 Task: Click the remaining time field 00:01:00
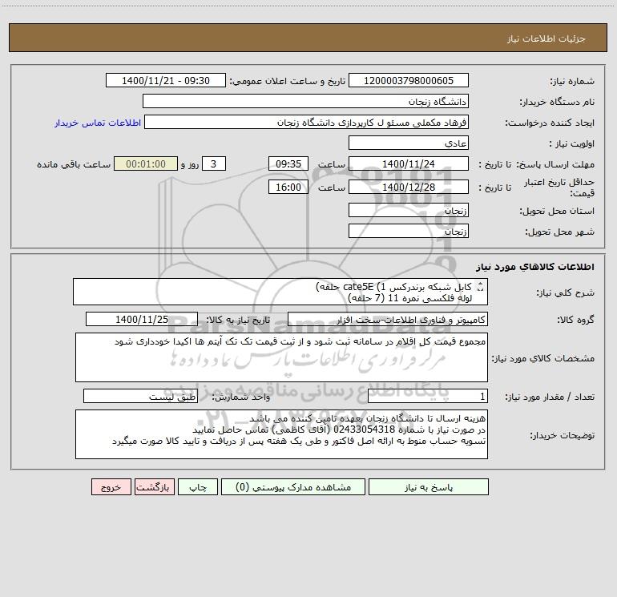(146, 163)
